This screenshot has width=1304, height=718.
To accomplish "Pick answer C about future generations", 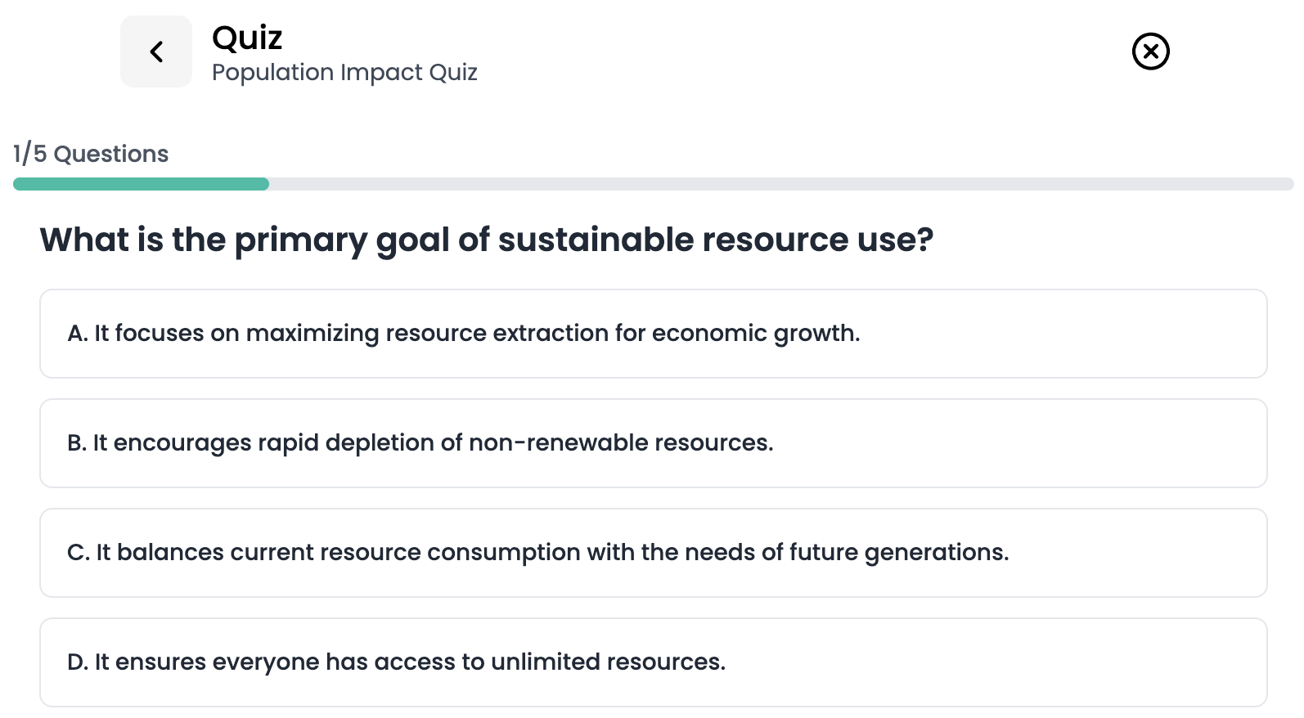I will pos(538,553).
